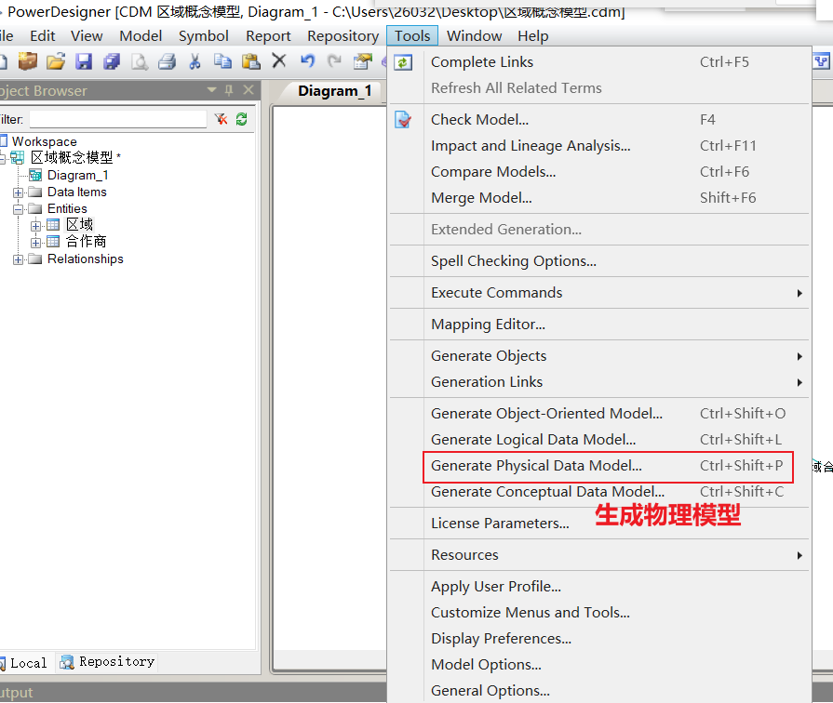
Task: Click the Undo arrow icon
Action: (x=307, y=60)
